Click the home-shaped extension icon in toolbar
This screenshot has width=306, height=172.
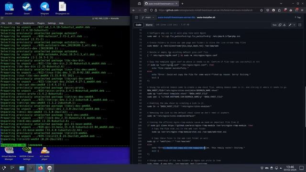pyautogui.click(x=279, y=10)
